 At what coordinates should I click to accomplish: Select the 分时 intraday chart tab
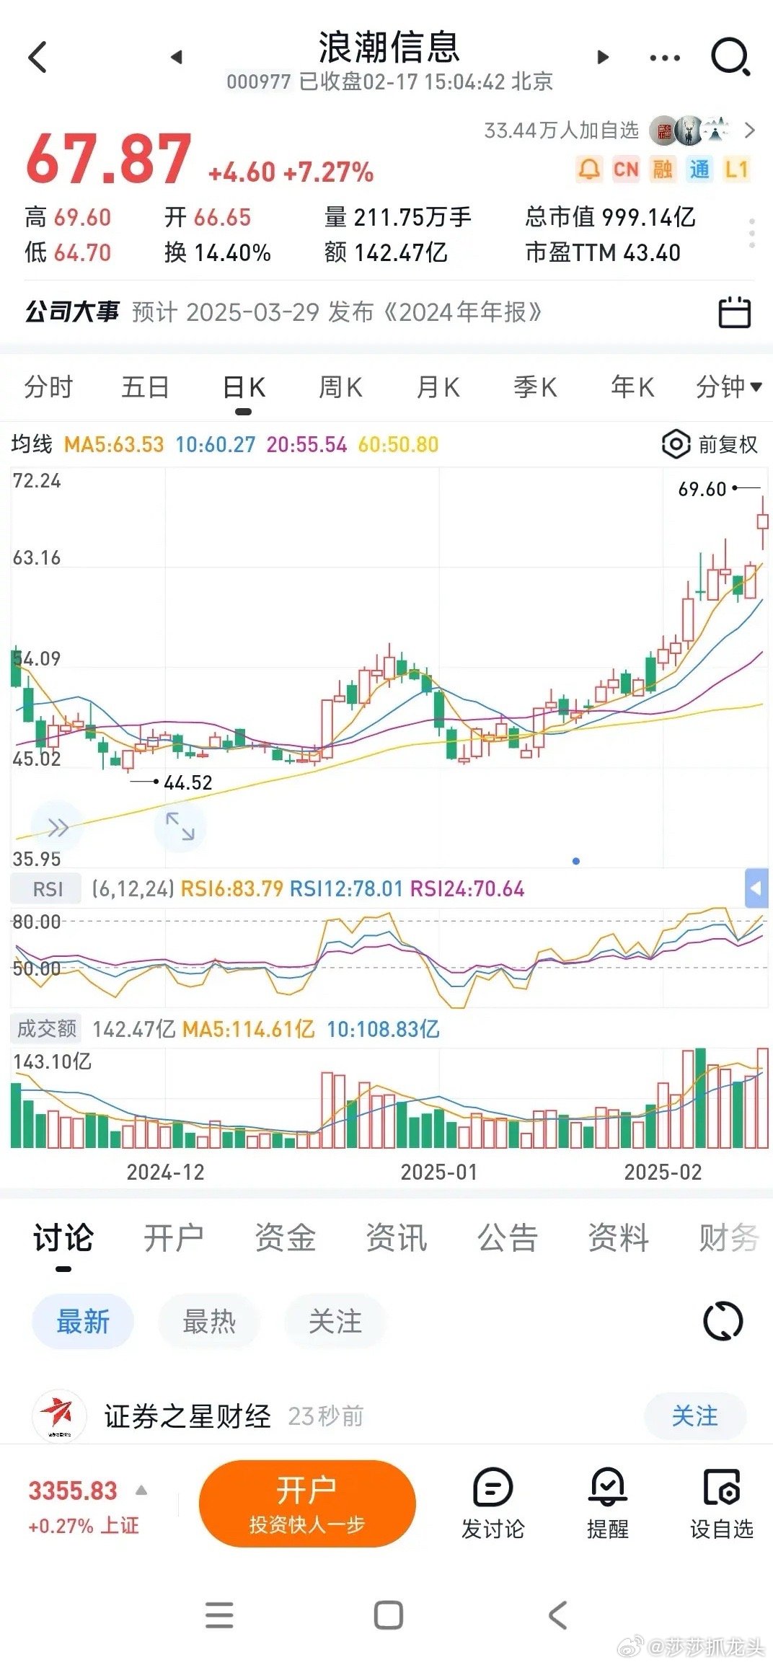48,387
